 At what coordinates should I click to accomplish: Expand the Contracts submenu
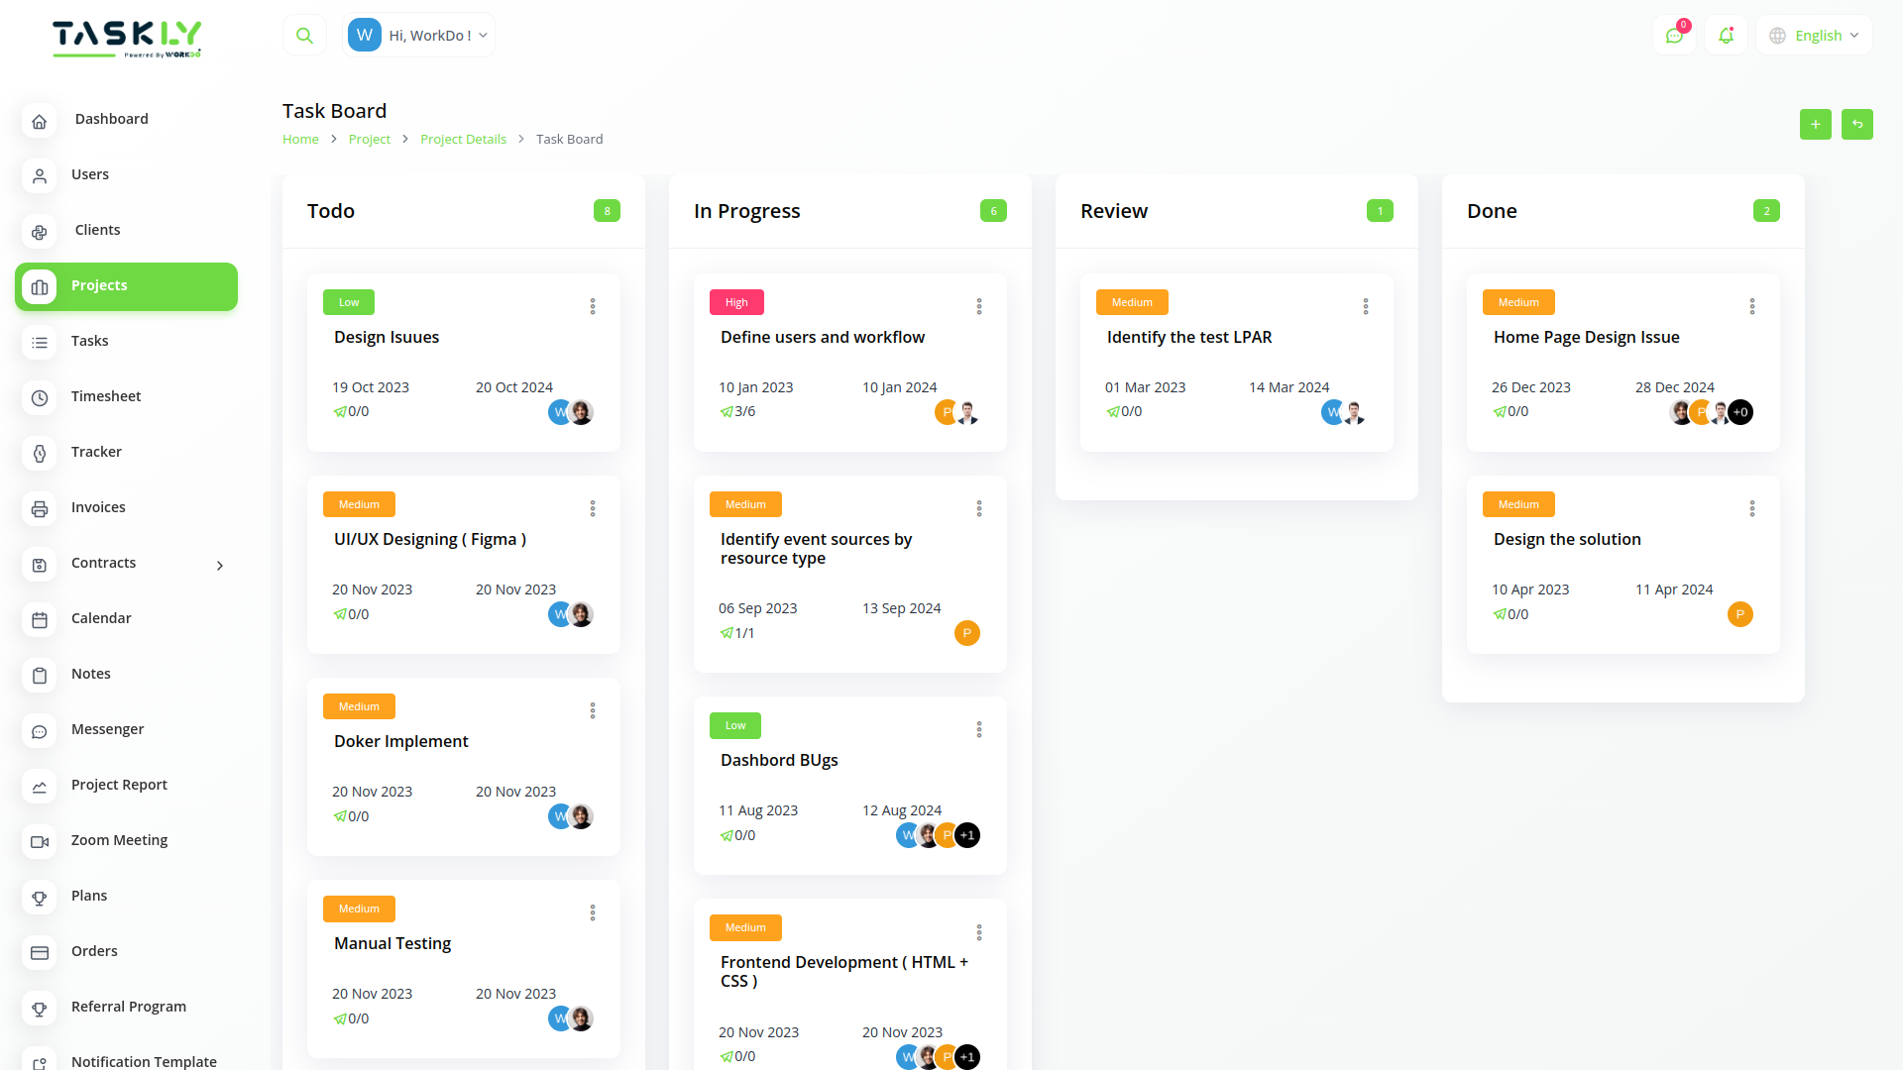(x=219, y=565)
